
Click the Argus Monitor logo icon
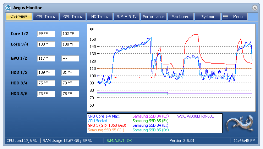click(x=8, y=8)
